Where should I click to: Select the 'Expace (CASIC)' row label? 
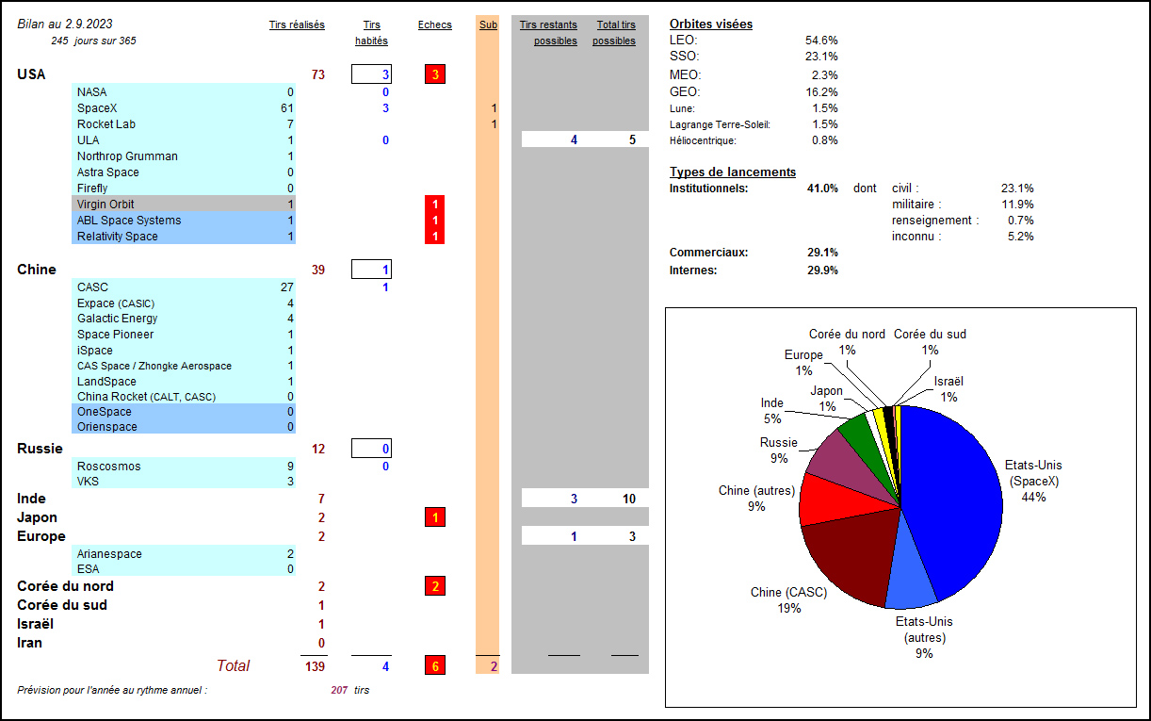coord(116,303)
